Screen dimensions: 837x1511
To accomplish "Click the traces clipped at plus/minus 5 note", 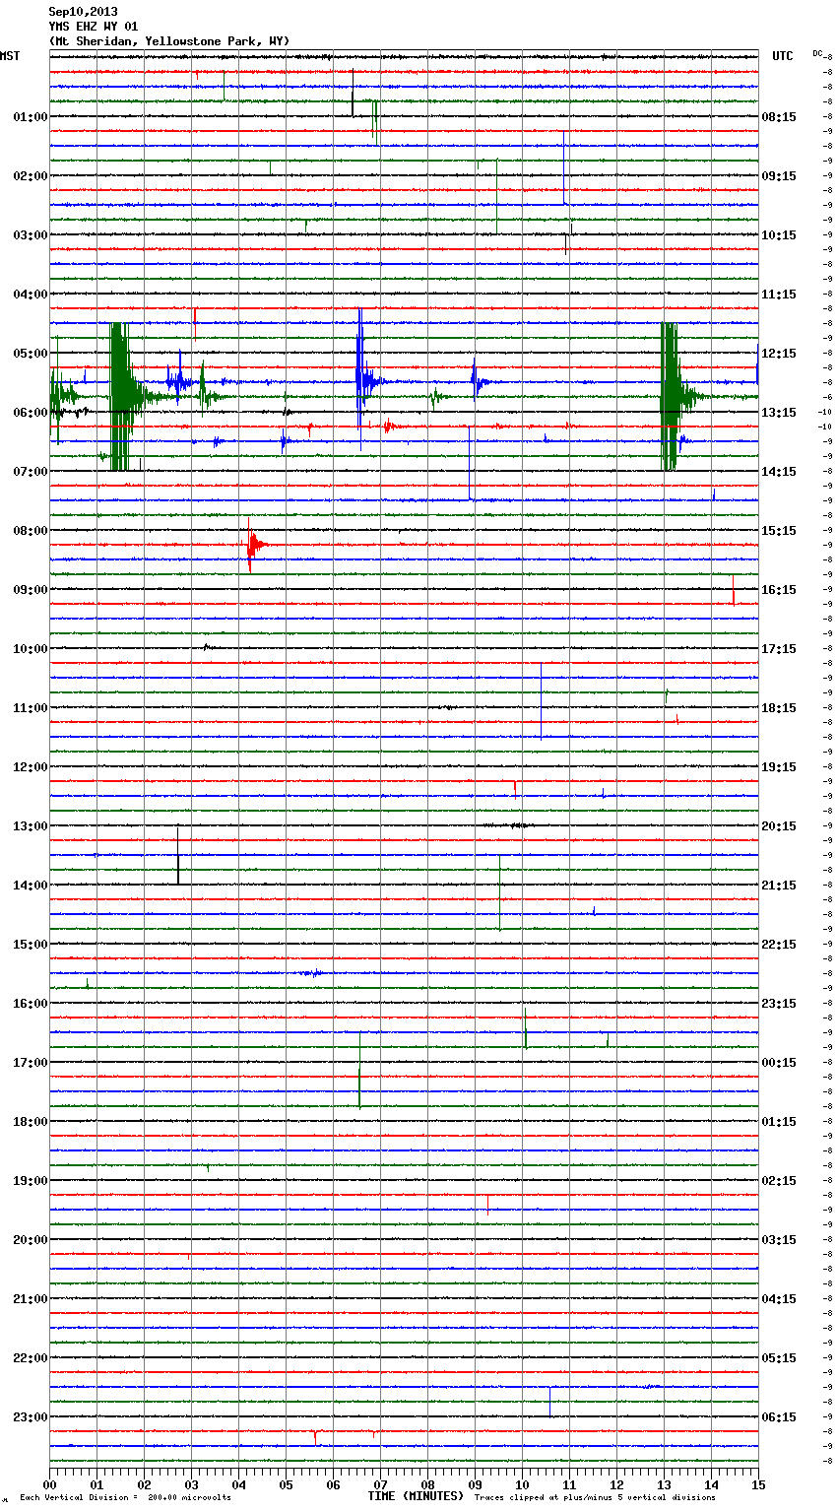I will (x=595, y=1498).
